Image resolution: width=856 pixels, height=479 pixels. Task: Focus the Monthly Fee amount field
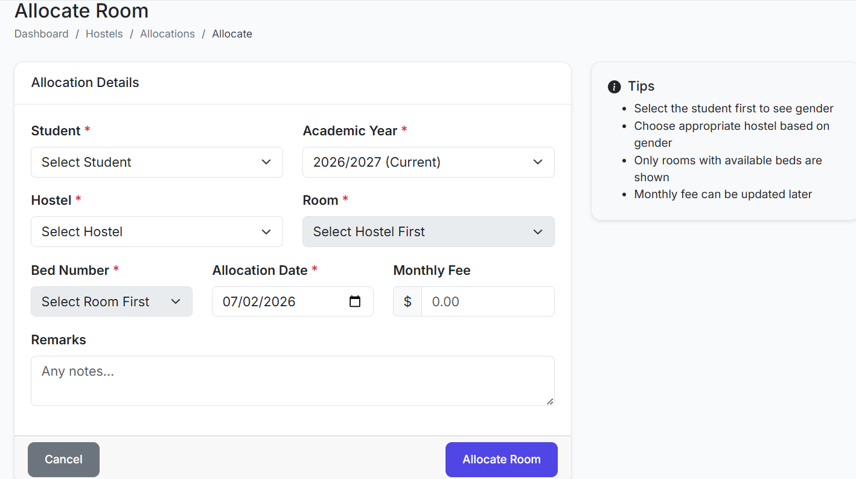point(487,301)
